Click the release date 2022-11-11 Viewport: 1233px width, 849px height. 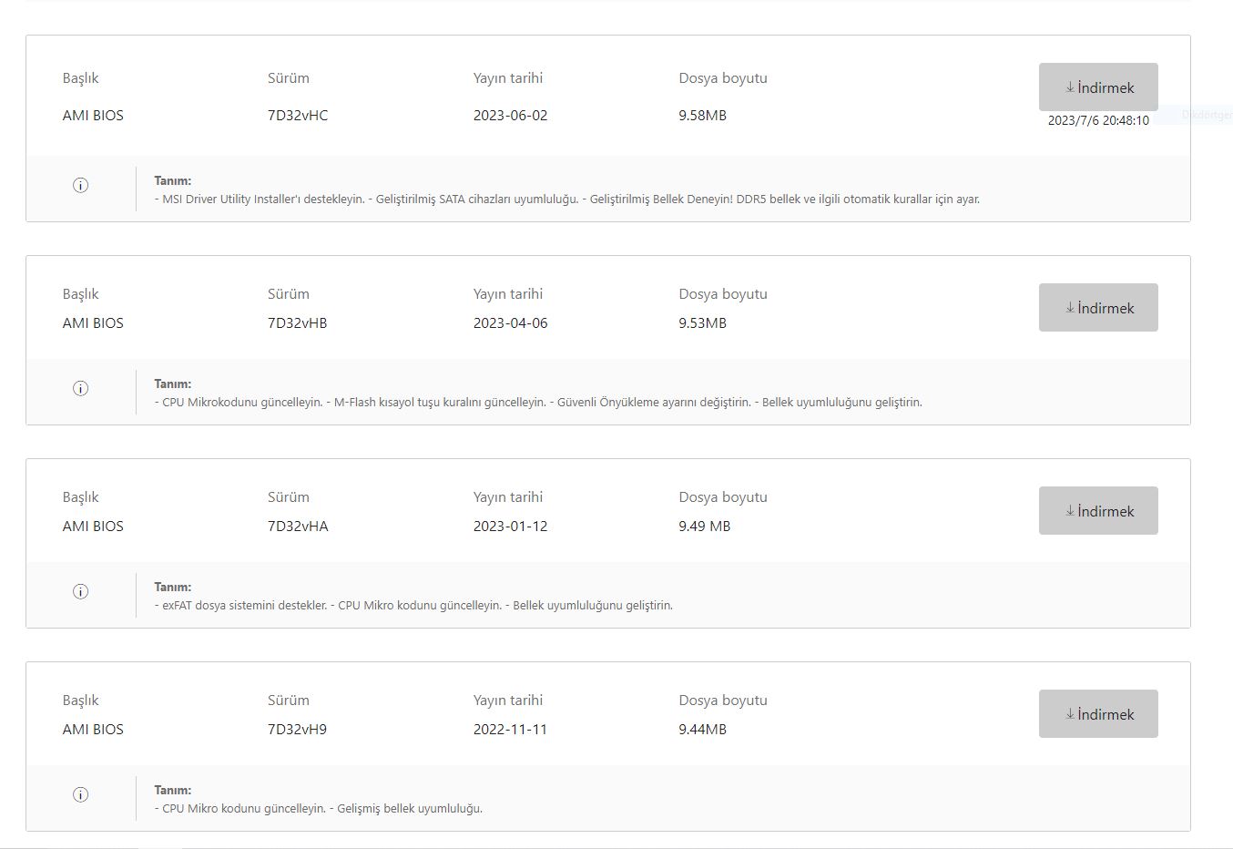[510, 730]
